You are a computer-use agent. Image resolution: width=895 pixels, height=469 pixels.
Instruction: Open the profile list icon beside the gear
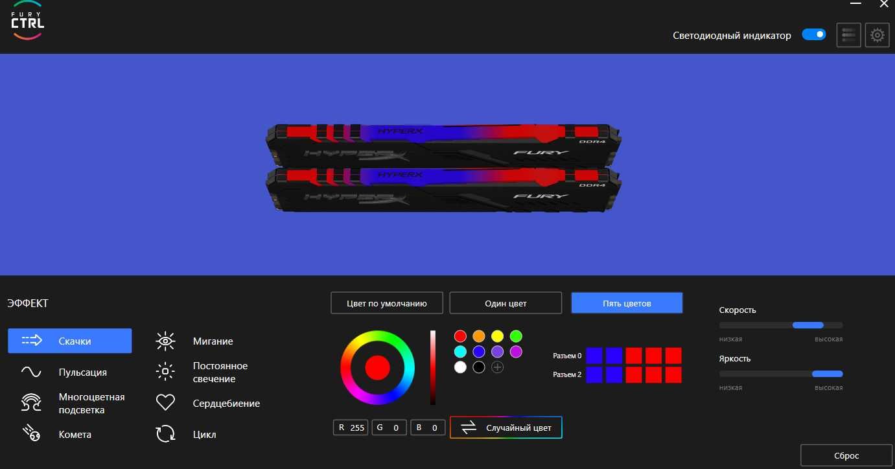[x=849, y=35]
